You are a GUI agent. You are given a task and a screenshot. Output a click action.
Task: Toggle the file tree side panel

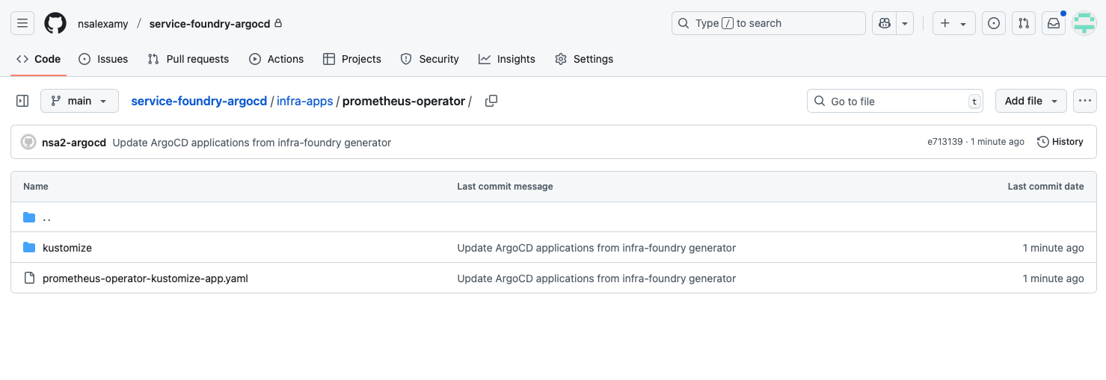[22, 101]
